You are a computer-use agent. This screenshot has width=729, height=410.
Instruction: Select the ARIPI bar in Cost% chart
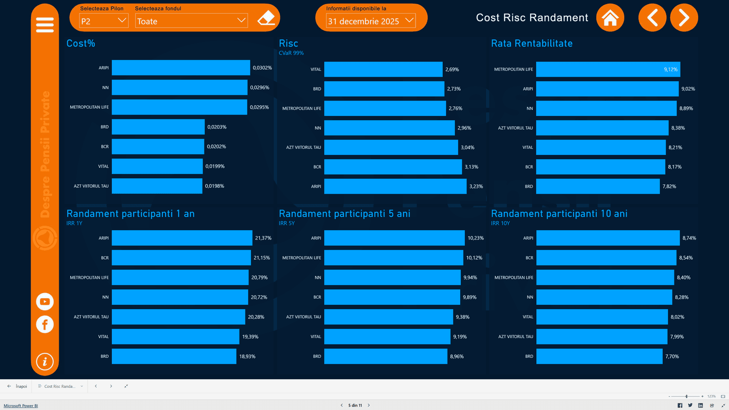181,68
